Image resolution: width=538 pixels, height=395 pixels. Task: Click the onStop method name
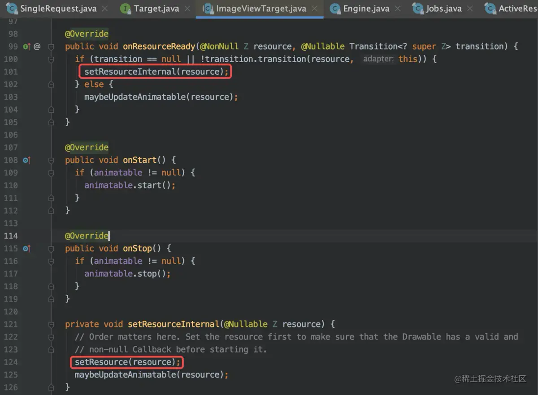[x=137, y=248]
